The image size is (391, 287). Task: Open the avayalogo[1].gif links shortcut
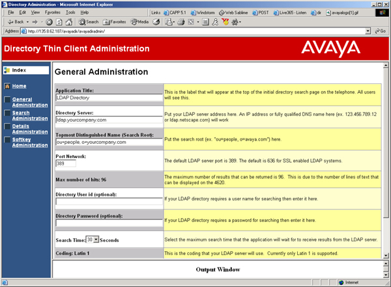tap(342, 13)
